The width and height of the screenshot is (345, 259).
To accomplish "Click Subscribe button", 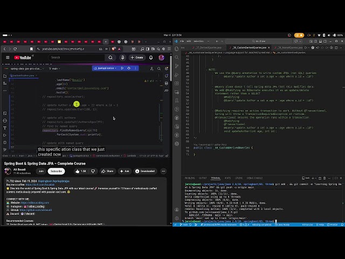I will pos(56,171).
